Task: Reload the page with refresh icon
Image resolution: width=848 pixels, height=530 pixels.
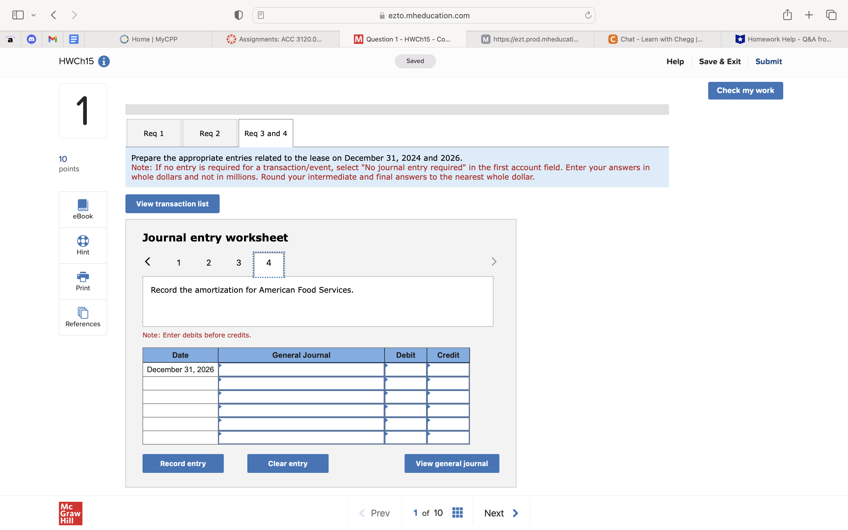Action: tap(588, 15)
